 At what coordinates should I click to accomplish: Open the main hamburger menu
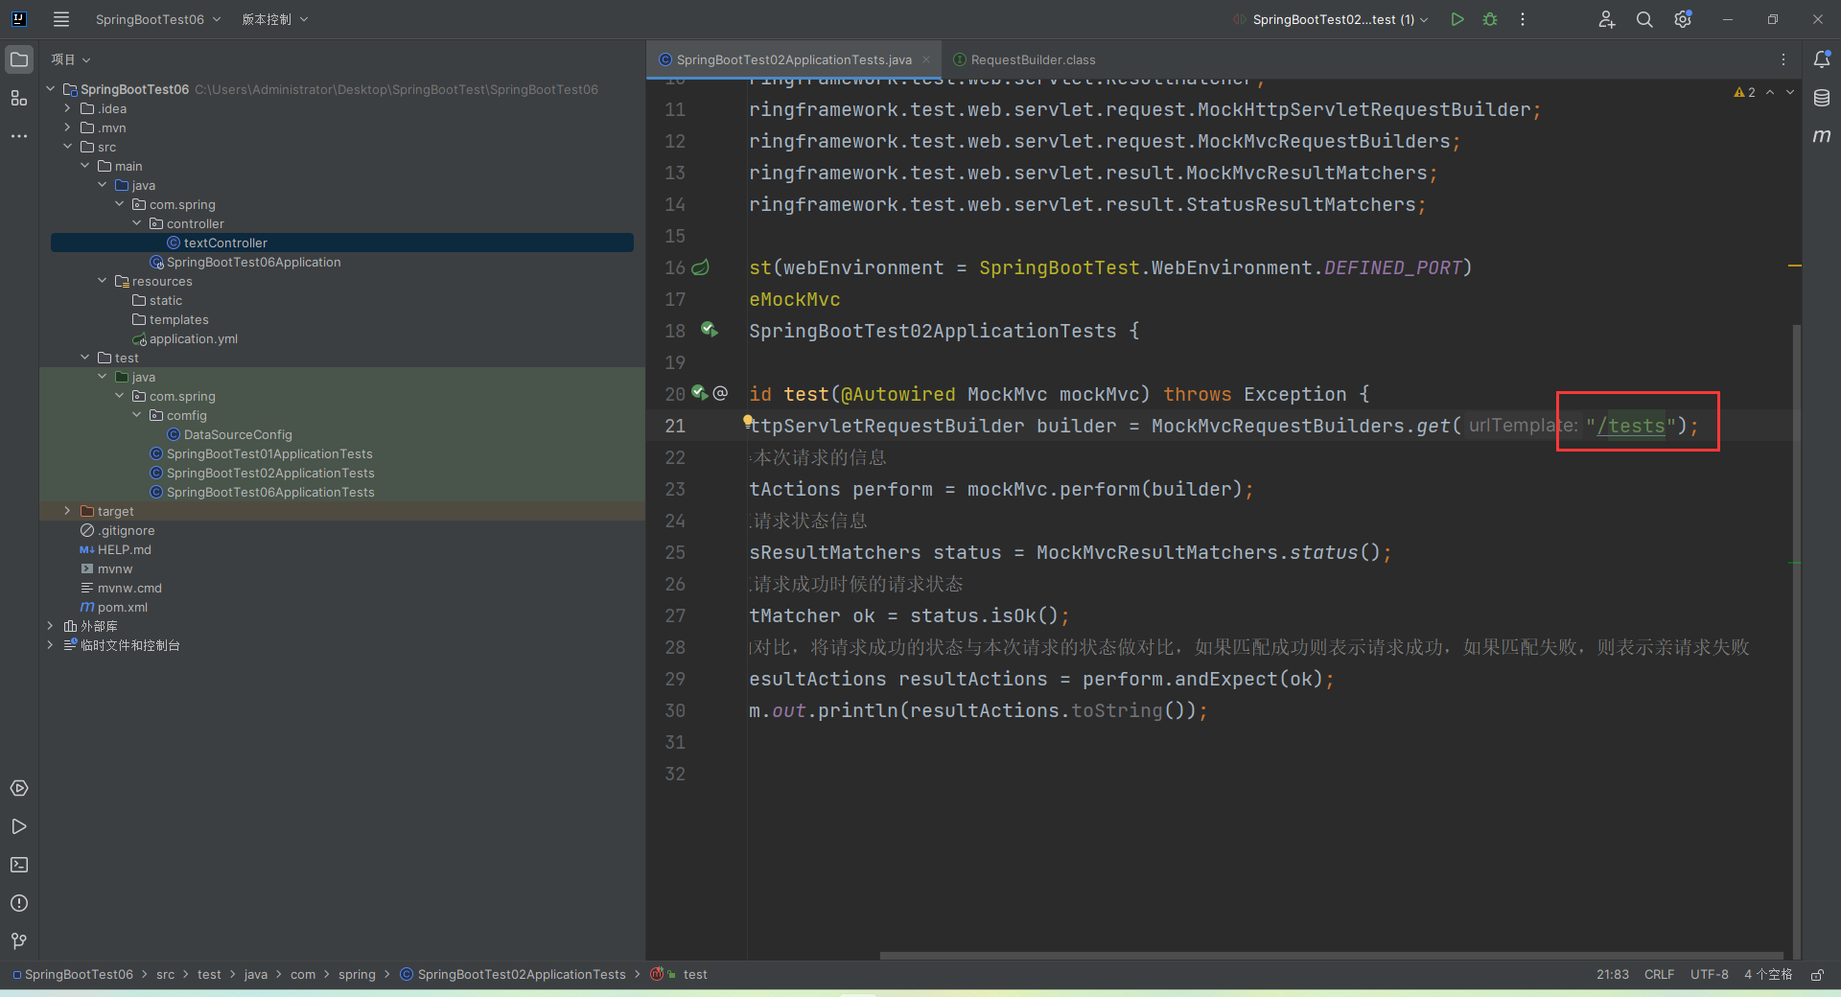61,19
